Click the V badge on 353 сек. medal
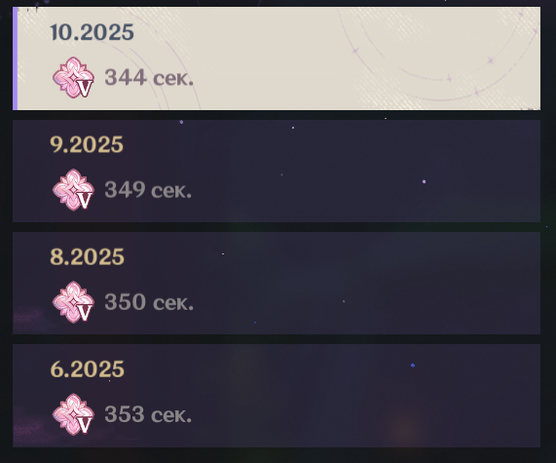 point(85,425)
